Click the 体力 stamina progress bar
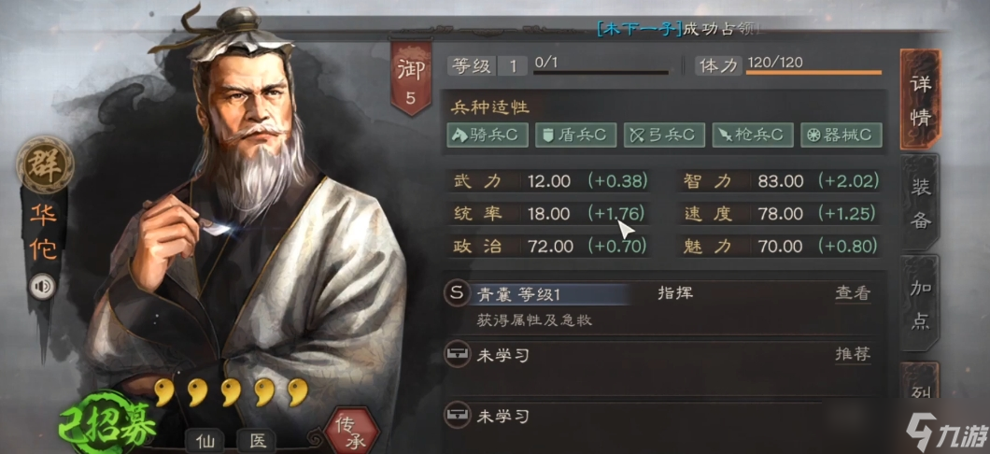The image size is (990, 454). click(x=813, y=73)
